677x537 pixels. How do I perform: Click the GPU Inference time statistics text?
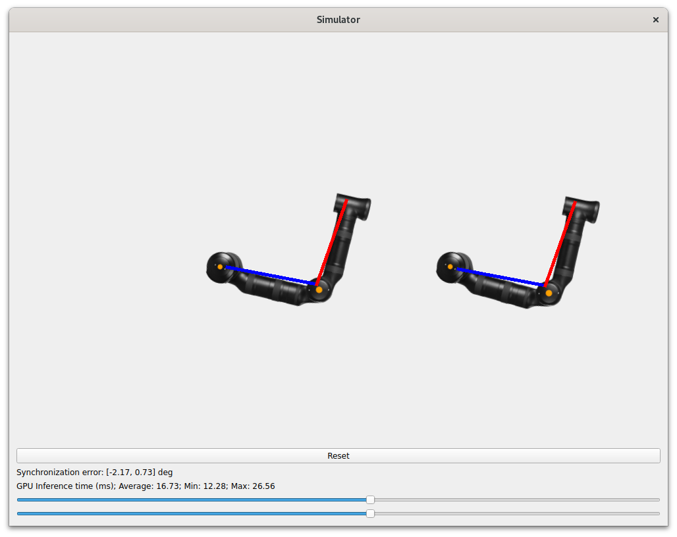pyautogui.click(x=146, y=486)
